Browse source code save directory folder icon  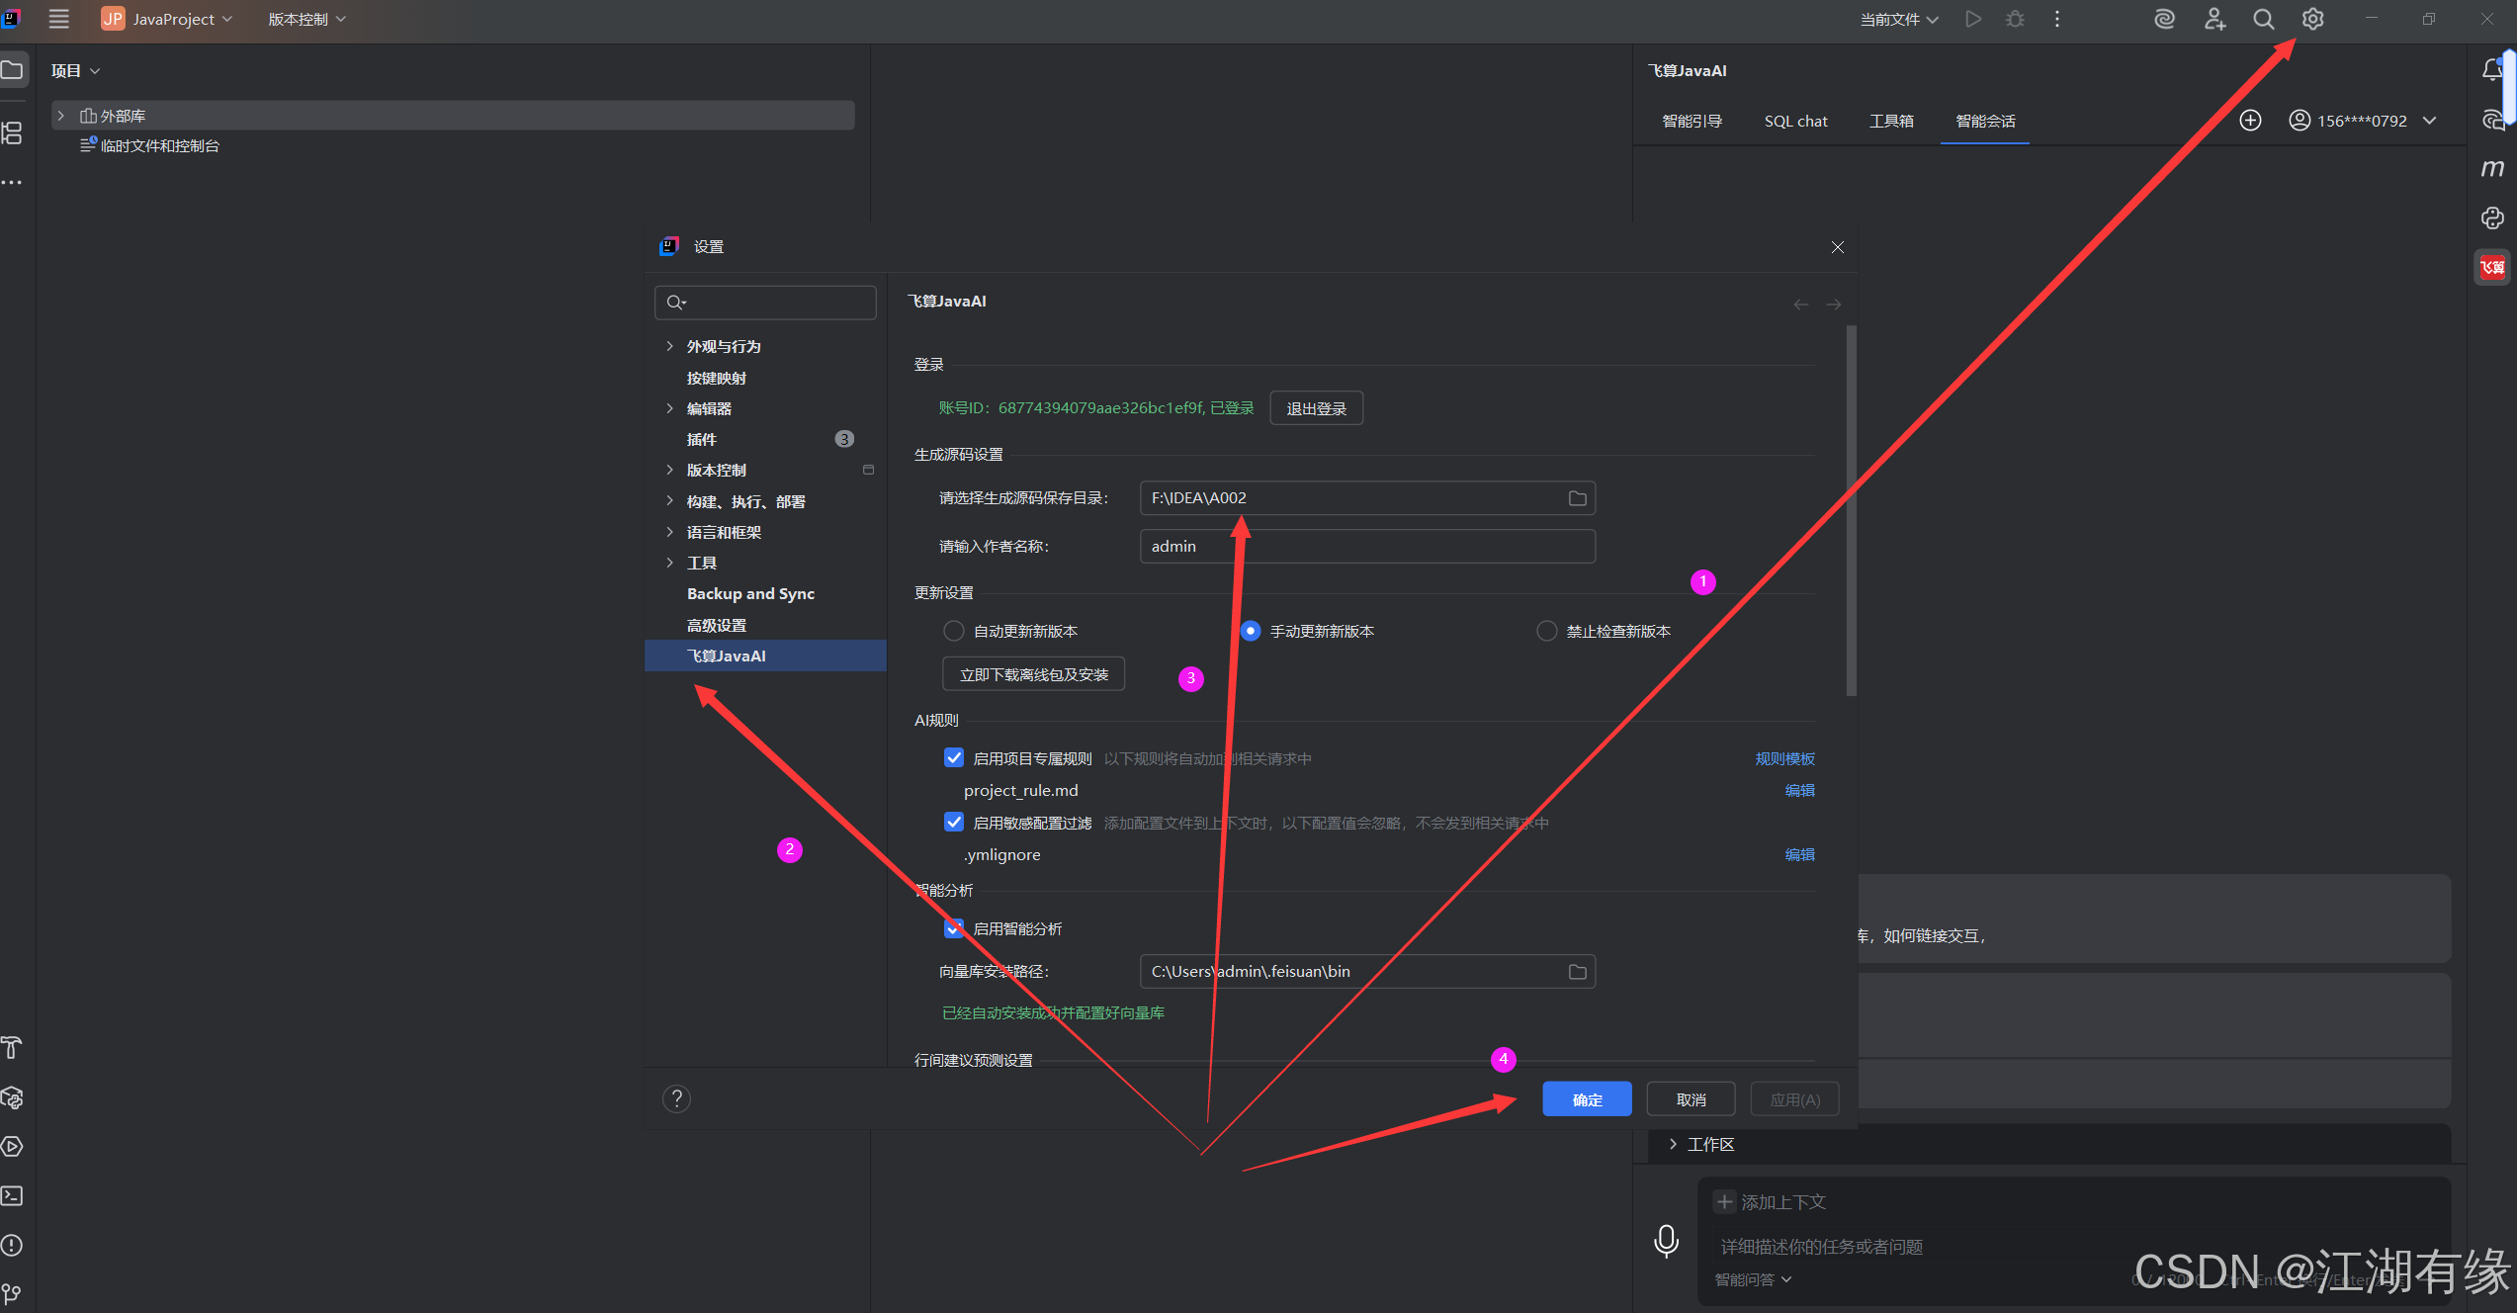click(1577, 498)
